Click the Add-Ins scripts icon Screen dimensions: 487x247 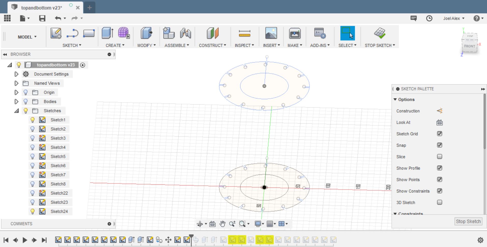coord(320,33)
